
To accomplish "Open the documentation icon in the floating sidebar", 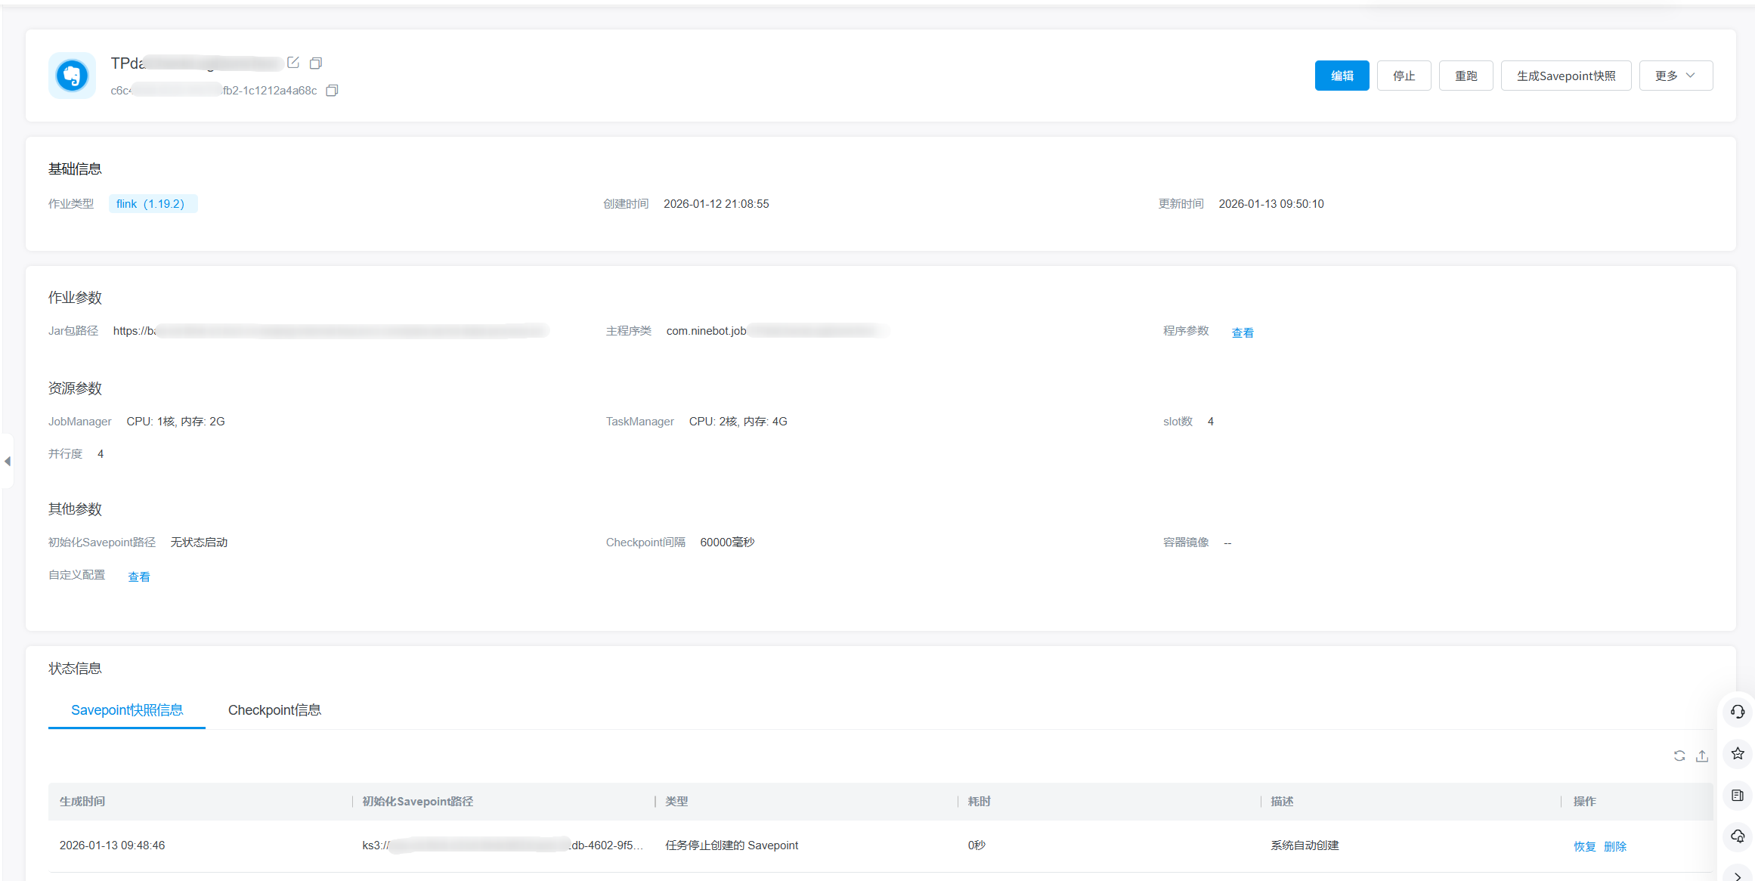I will pyautogui.click(x=1738, y=795).
